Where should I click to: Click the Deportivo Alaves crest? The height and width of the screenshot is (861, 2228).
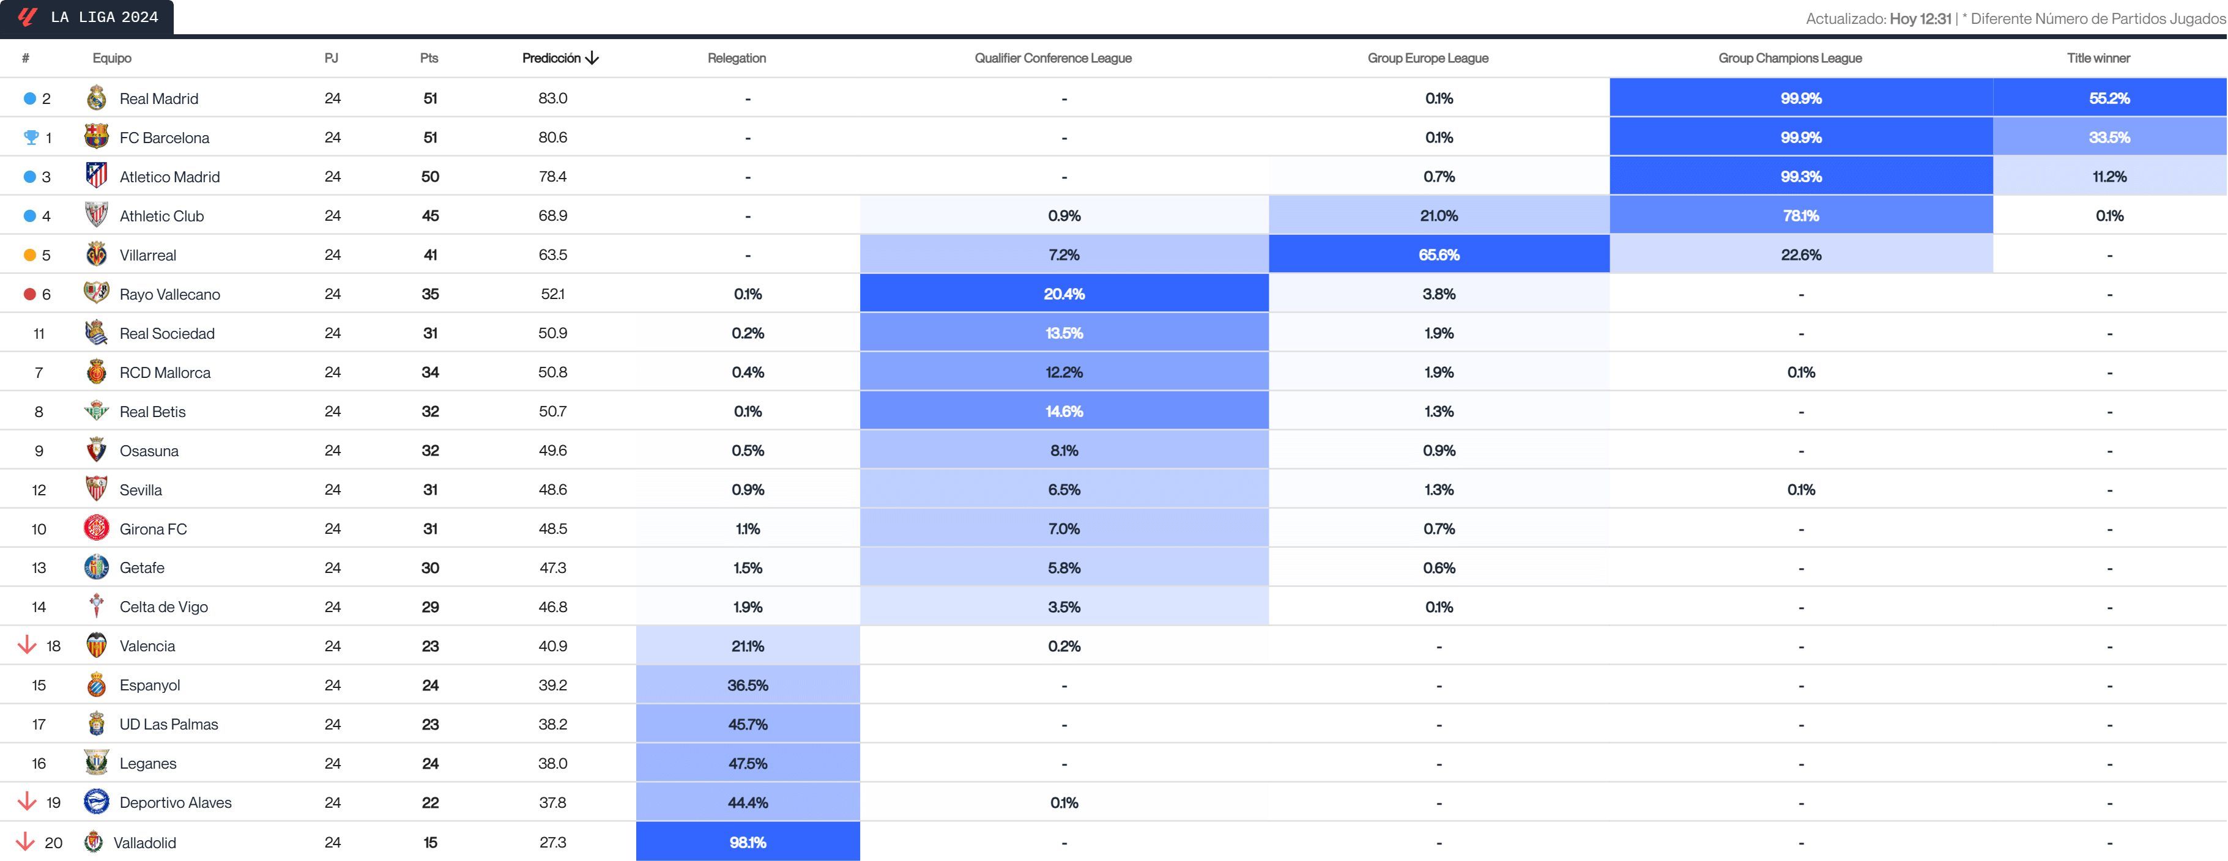click(x=95, y=802)
